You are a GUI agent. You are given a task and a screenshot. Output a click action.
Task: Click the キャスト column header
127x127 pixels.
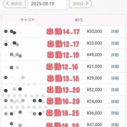click(28, 20)
